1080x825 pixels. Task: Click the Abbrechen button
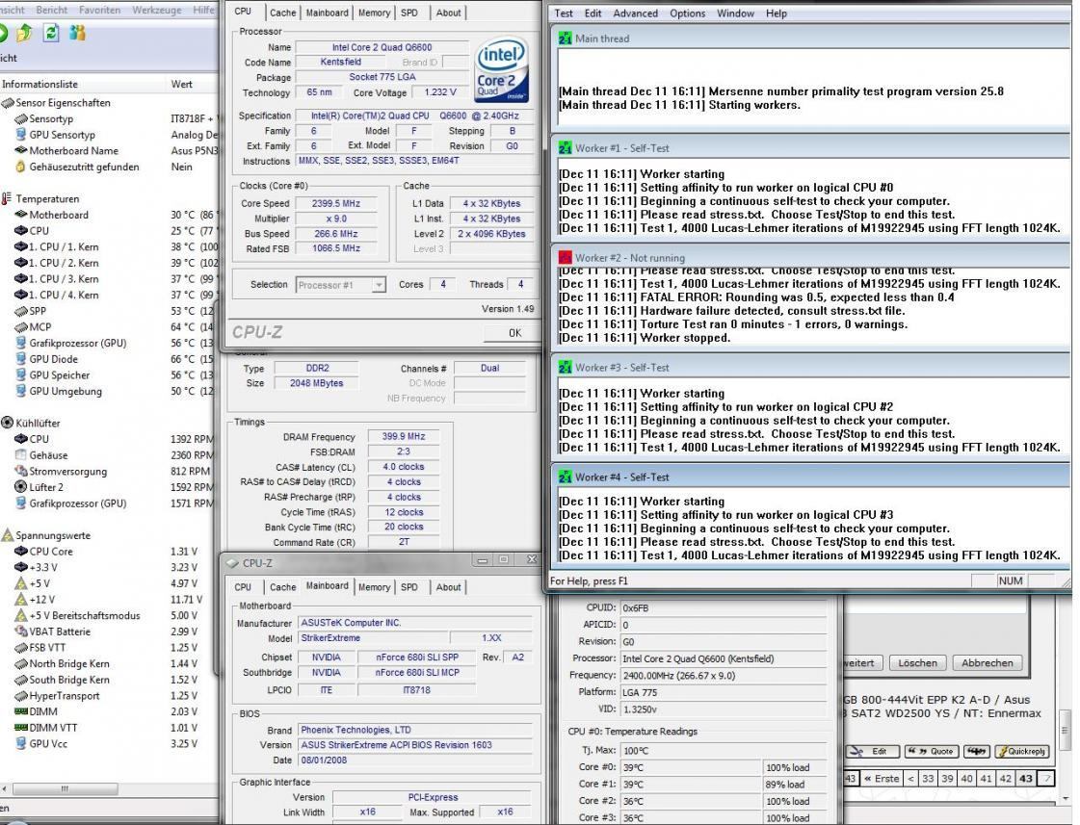click(x=986, y=662)
